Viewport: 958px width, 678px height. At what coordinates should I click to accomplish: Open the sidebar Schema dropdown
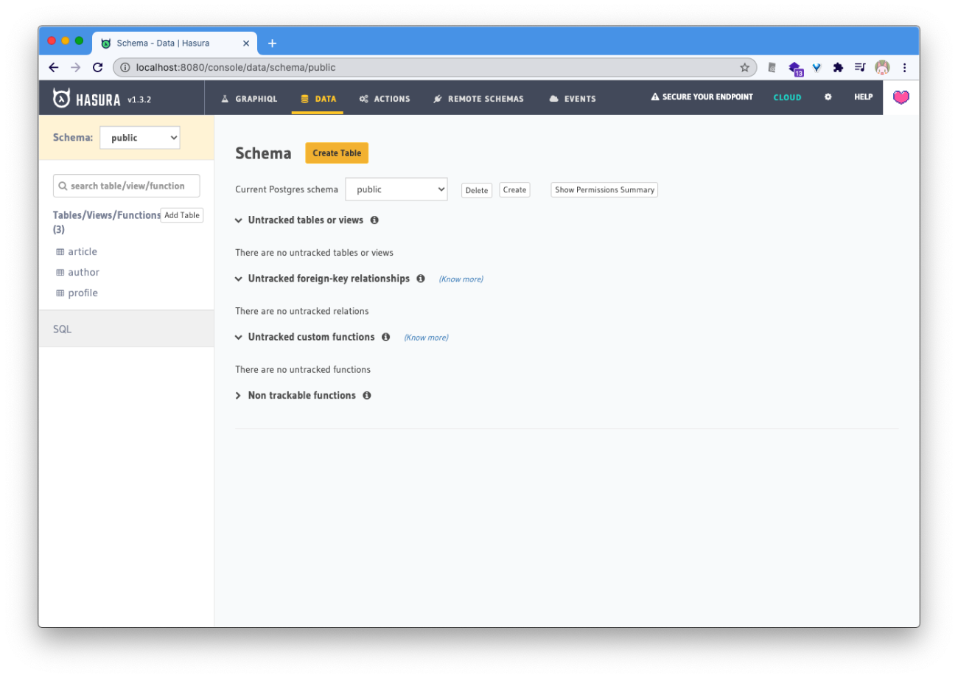click(140, 138)
